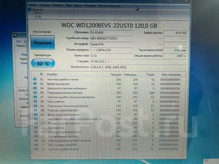Image resolution: width=219 pixels, height=164 pixels.
Task: Click the Порог column header
Action: pyautogui.click(x=151, y=74)
